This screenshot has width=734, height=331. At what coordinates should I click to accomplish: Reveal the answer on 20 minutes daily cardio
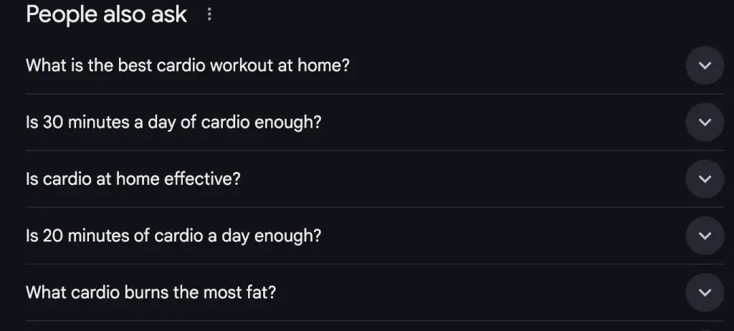(x=375, y=236)
